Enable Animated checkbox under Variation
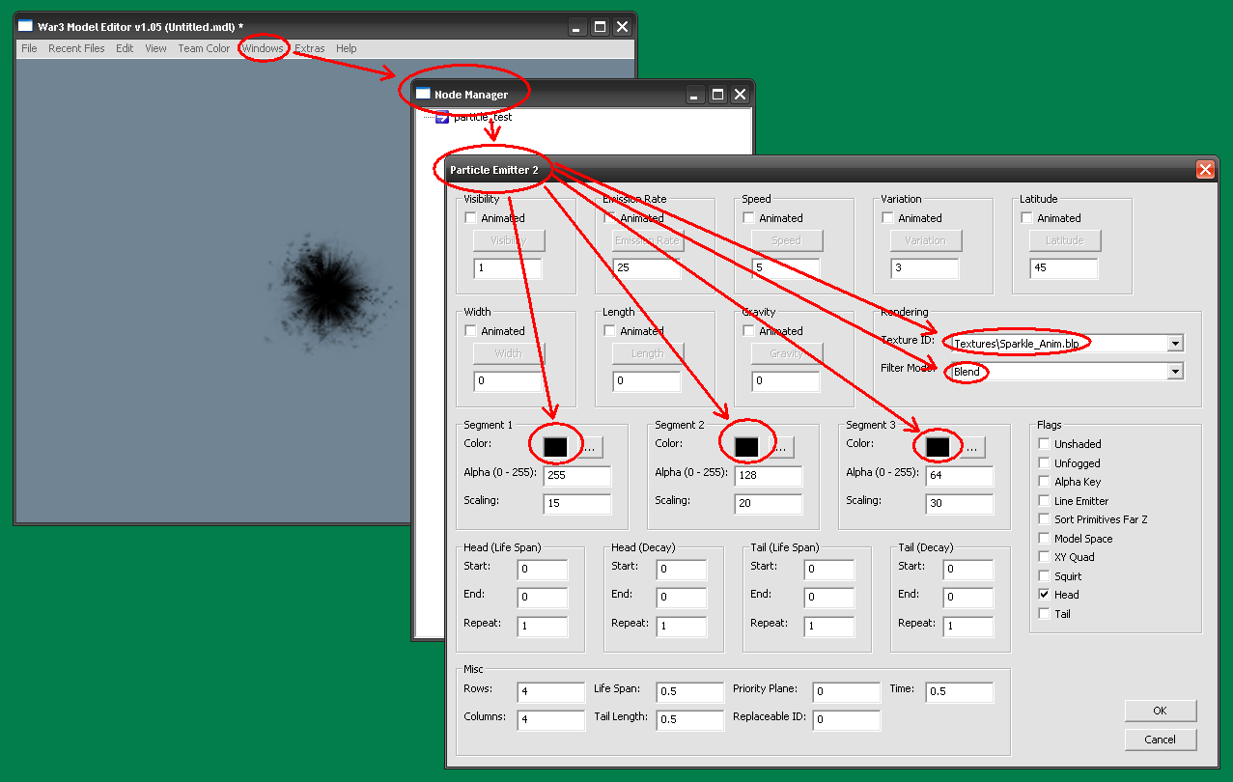 click(887, 218)
